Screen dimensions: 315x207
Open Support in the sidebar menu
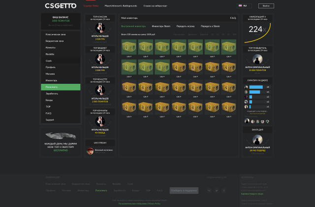pos(61,120)
